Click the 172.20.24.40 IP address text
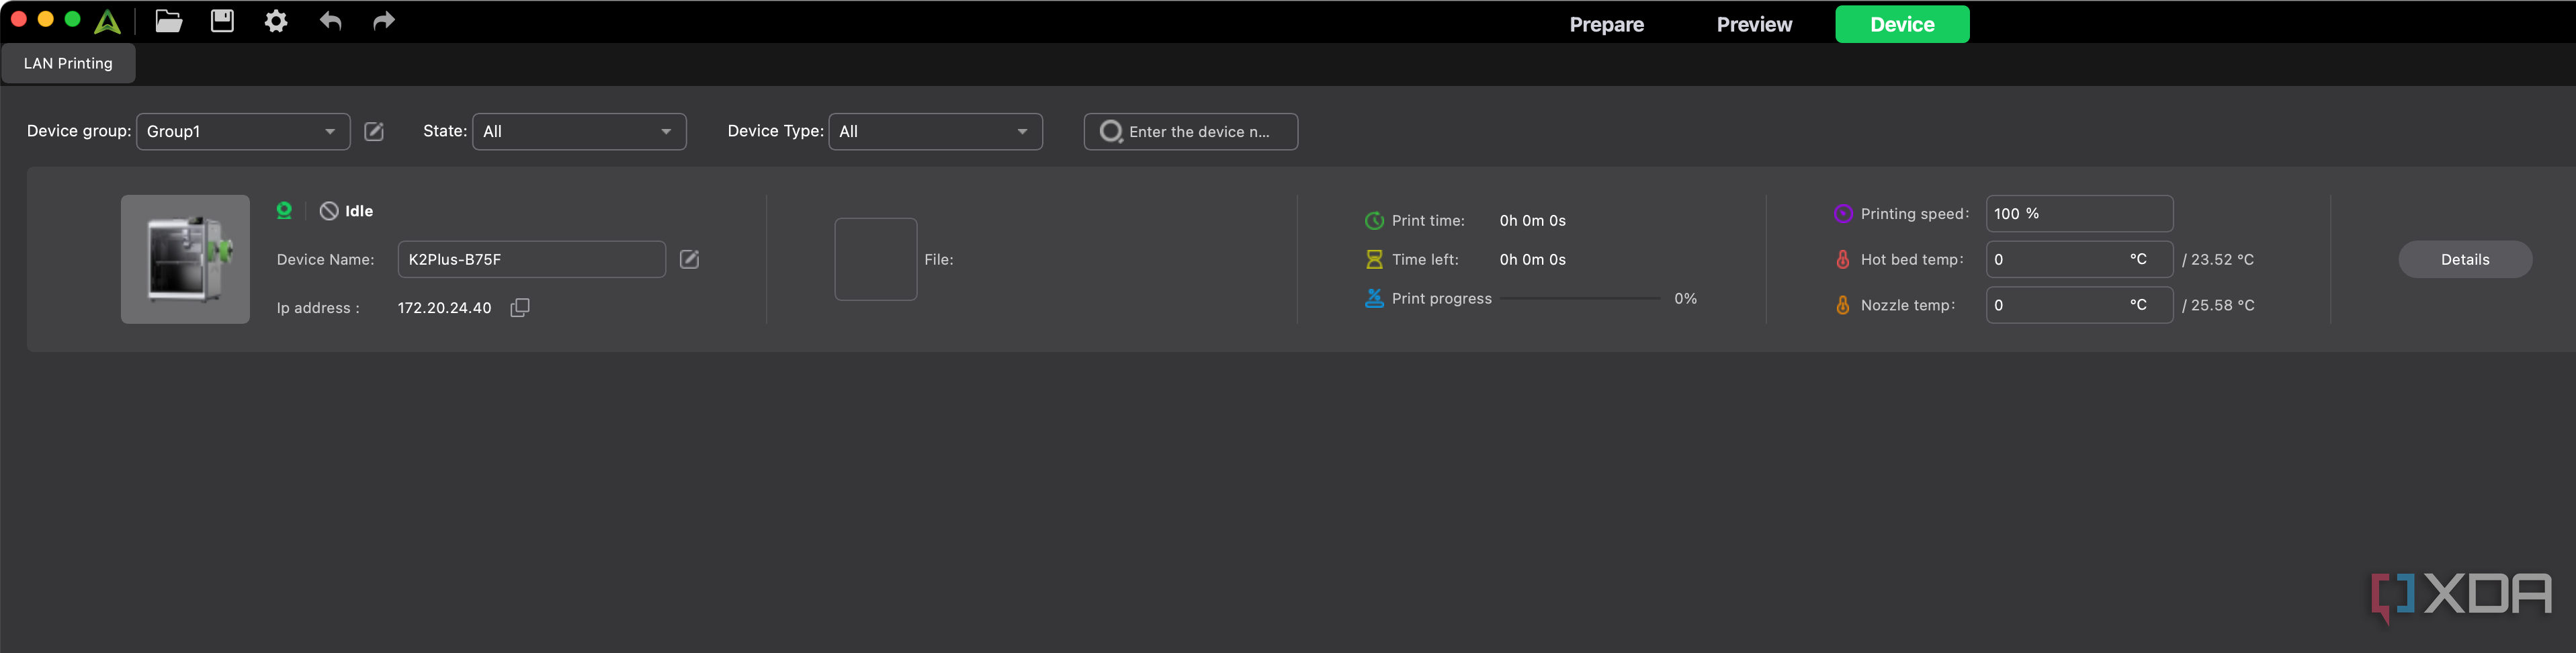 point(444,308)
